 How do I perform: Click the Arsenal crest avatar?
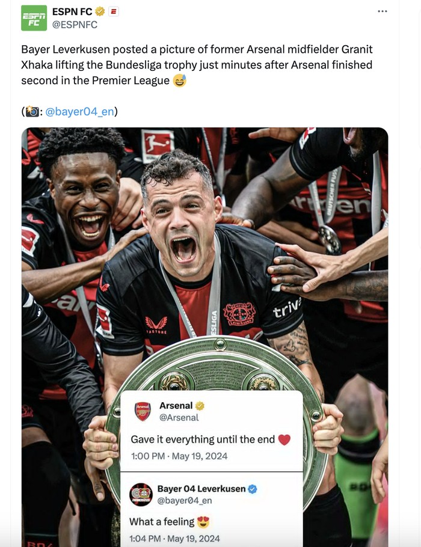pyautogui.click(x=143, y=411)
